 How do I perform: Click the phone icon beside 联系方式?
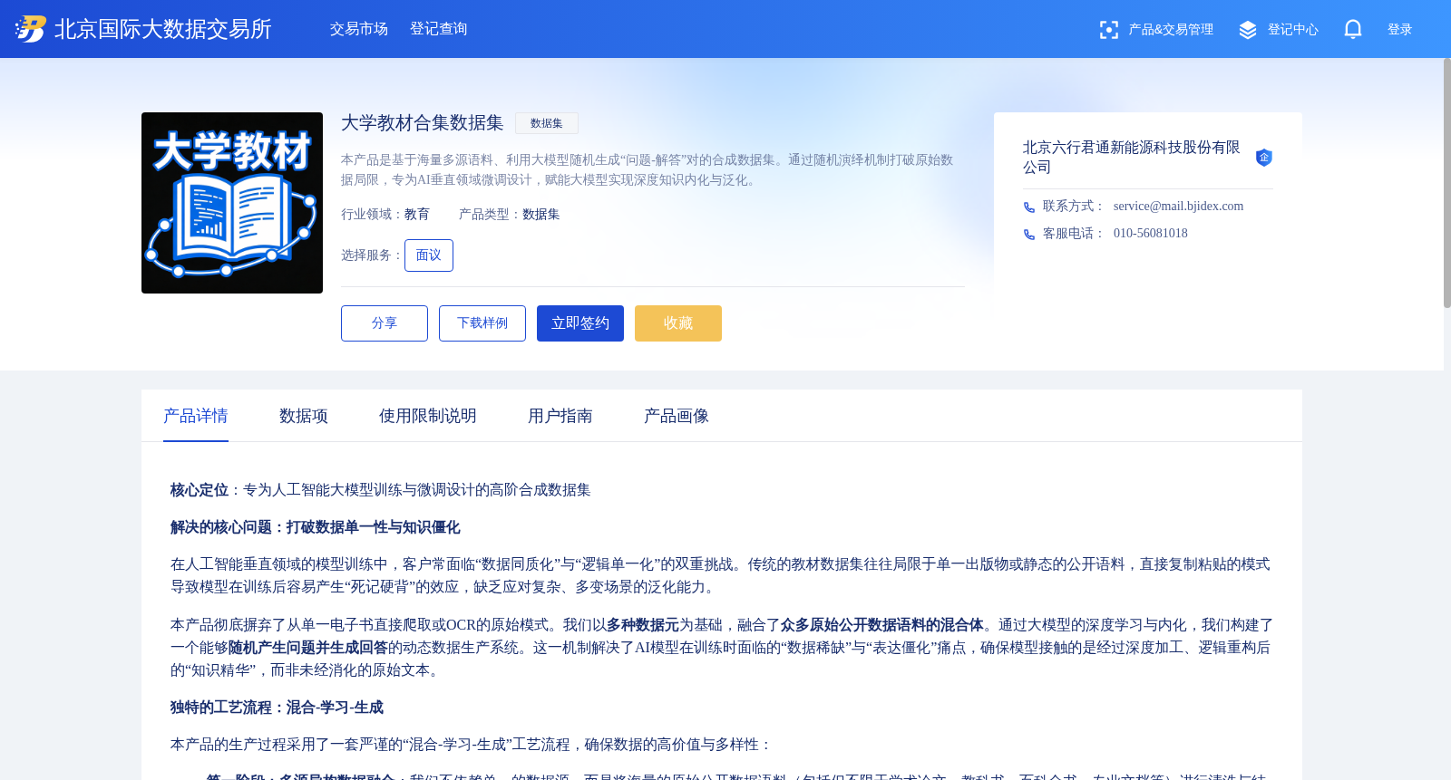tap(1029, 207)
